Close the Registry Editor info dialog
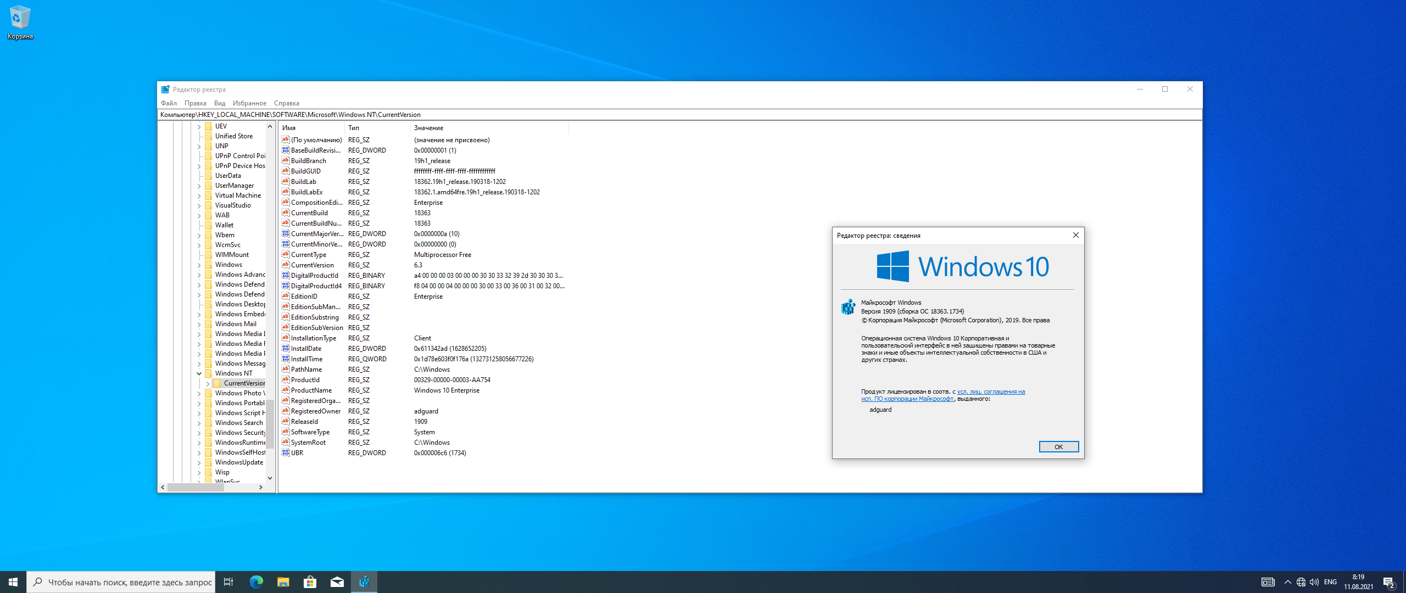 click(x=1076, y=235)
